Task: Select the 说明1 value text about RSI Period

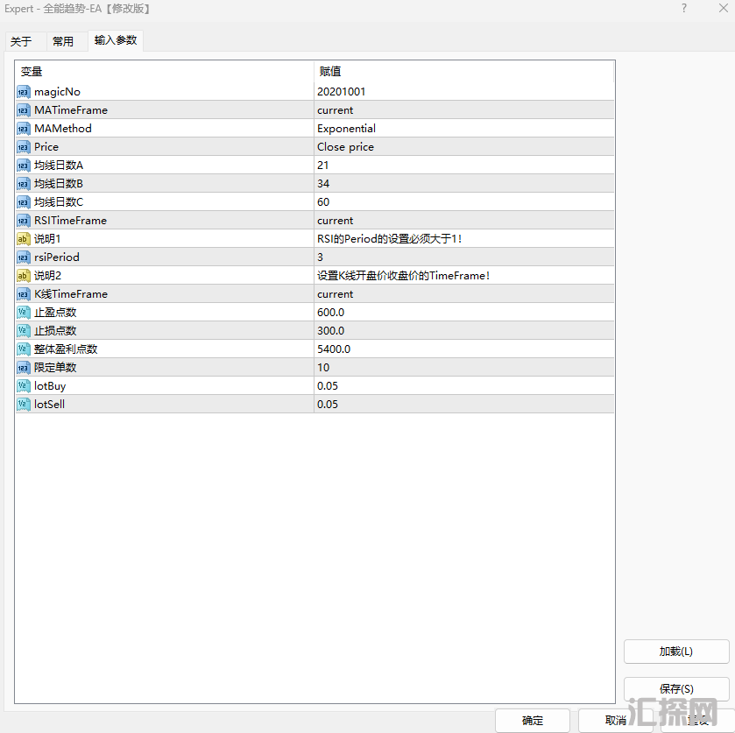Action: [390, 239]
